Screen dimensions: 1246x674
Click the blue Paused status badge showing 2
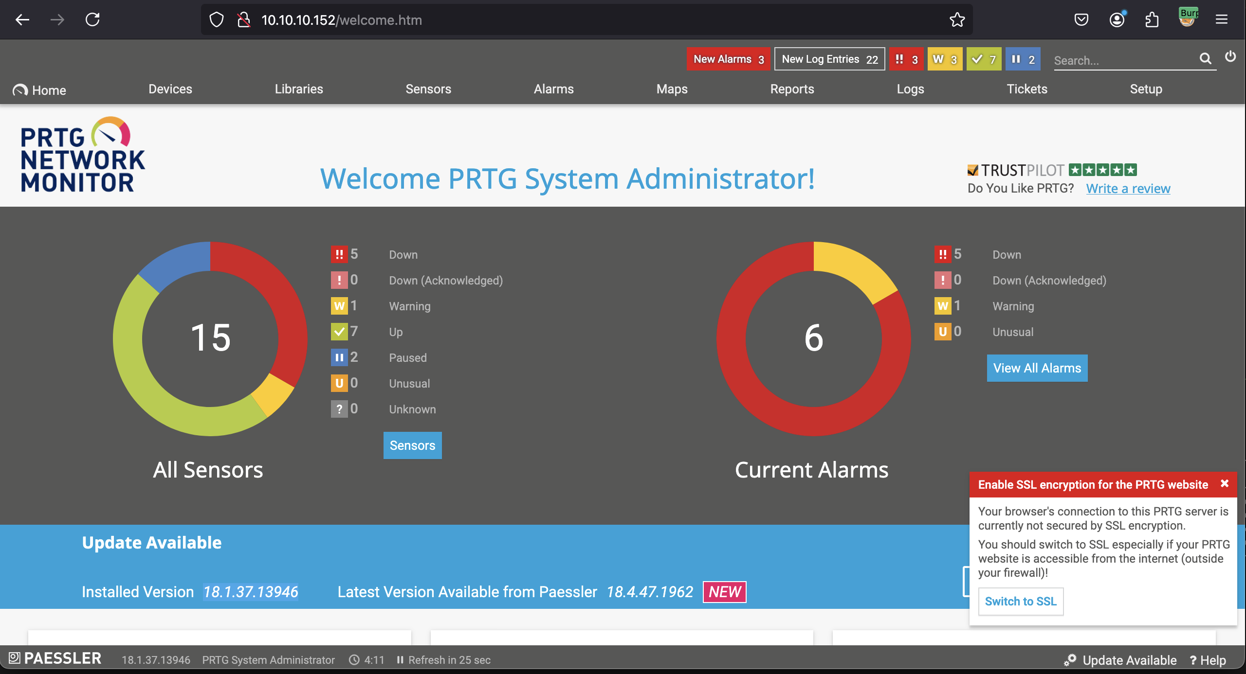(x=1023, y=59)
